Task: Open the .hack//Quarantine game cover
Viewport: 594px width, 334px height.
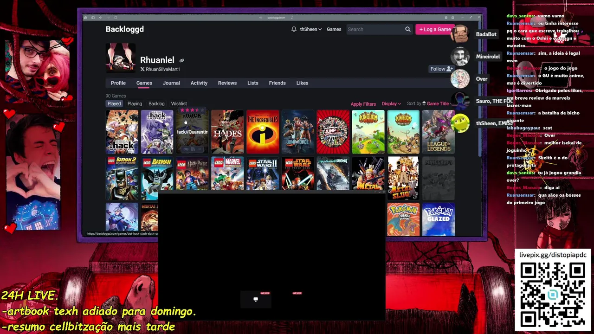Action: [192, 132]
